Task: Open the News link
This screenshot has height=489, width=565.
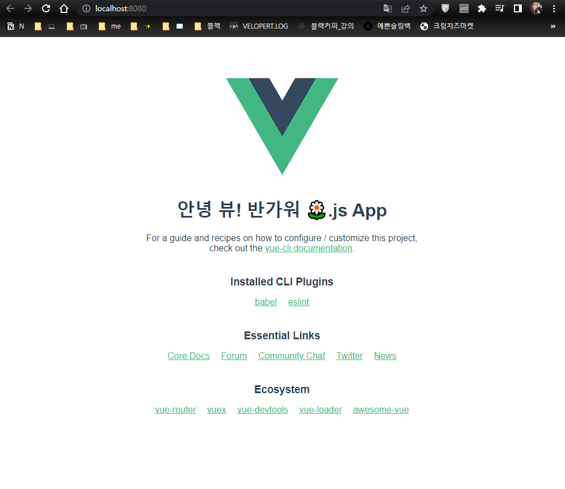Action: click(x=385, y=356)
